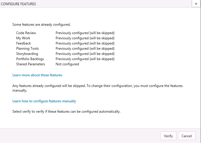Click the Feedback feature entry
This screenshot has width=201, height=143.
[x=23, y=43]
